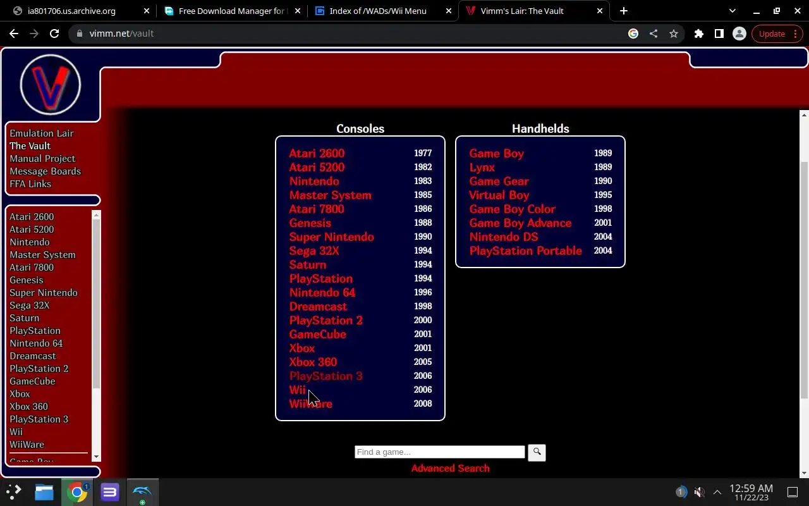Image resolution: width=809 pixels, height=506 pixels.
Task: Open Lynx handheld link
Action: (482, 167)
